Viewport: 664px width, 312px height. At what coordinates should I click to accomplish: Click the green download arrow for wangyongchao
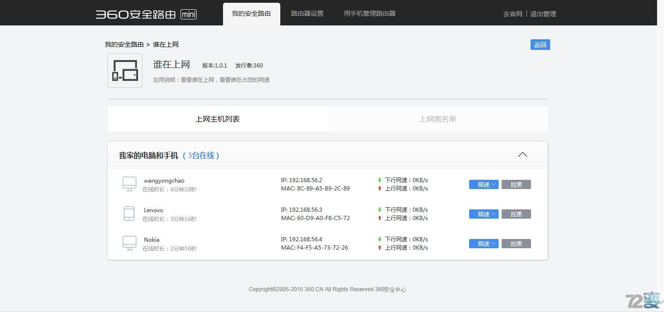379,180
